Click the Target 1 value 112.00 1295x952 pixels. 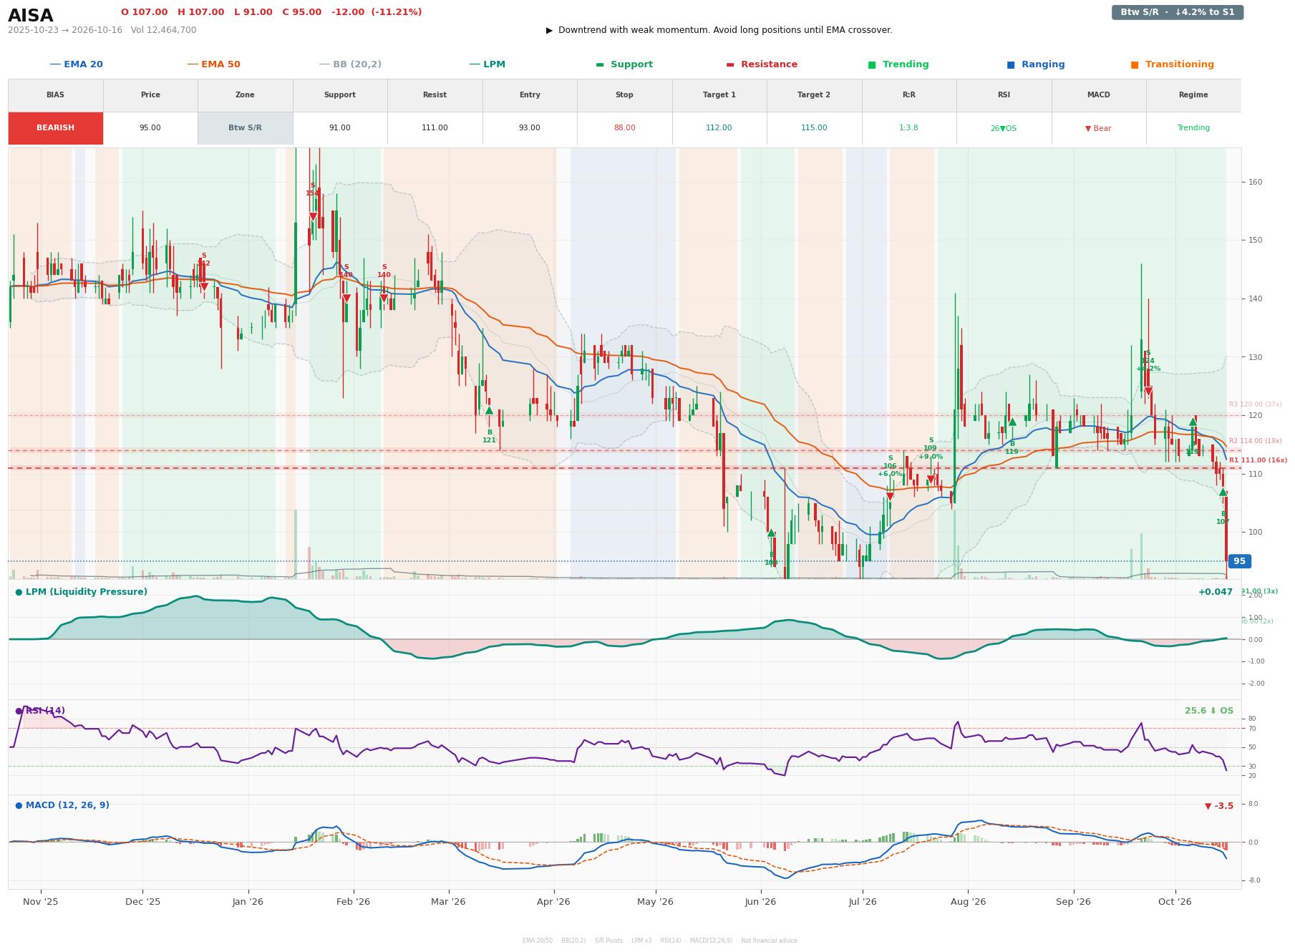(719, 128)
